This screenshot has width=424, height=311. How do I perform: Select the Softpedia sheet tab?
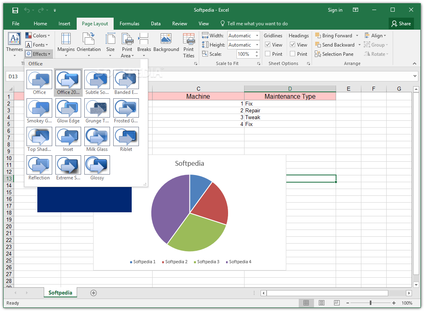pos(60,293)
